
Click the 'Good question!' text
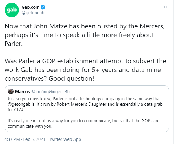click(71, 79)
